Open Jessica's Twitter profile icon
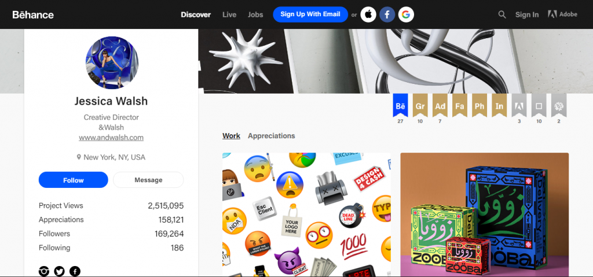Screen dimensions: 593x277 click(60, 271)
